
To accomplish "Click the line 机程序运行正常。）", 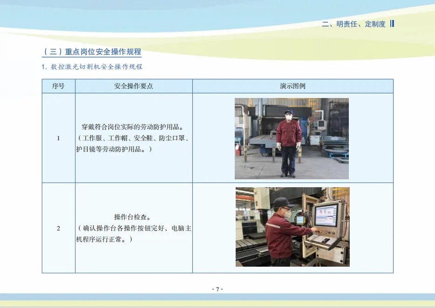I will [x=105, y=239].
